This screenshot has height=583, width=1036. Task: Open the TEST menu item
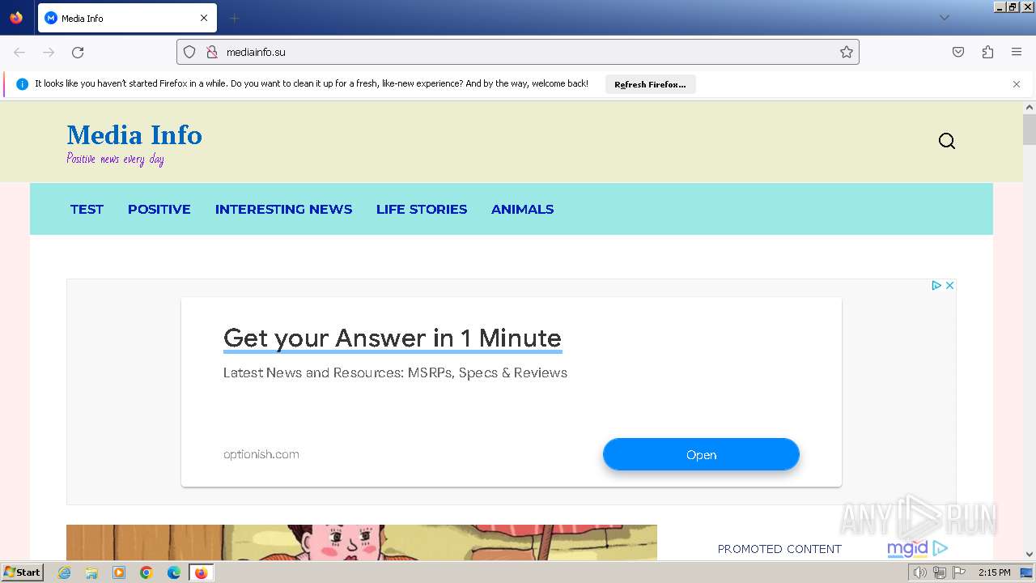87,209
